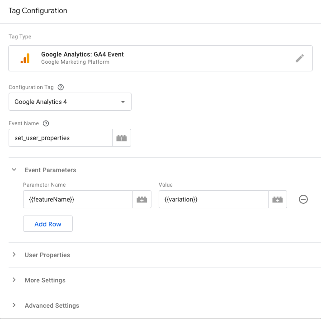The height and width of the screenshot is (319, 321).
Task: Open the variable picker for {{featureName}} field
Action: tap(142, 199)
